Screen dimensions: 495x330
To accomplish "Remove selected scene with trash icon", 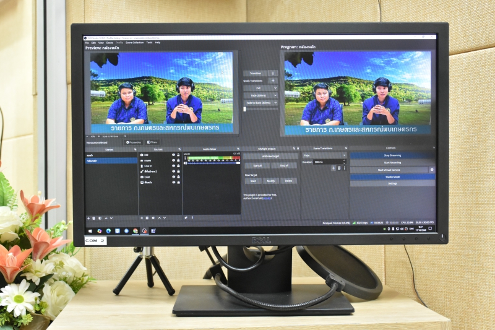I will [x=94, y=218].
